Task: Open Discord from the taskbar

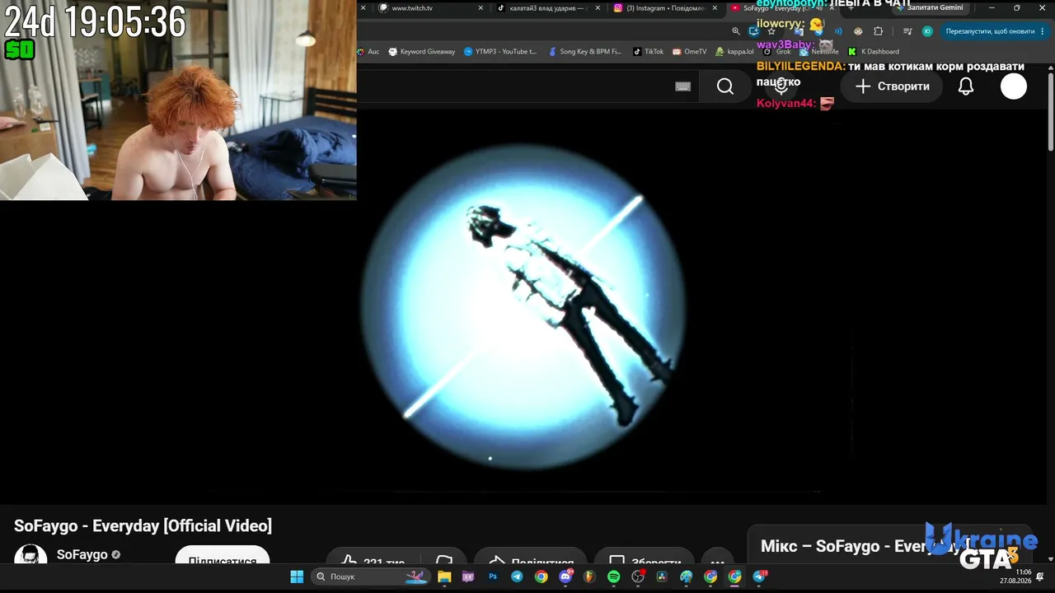Action: tap(565, 577)
